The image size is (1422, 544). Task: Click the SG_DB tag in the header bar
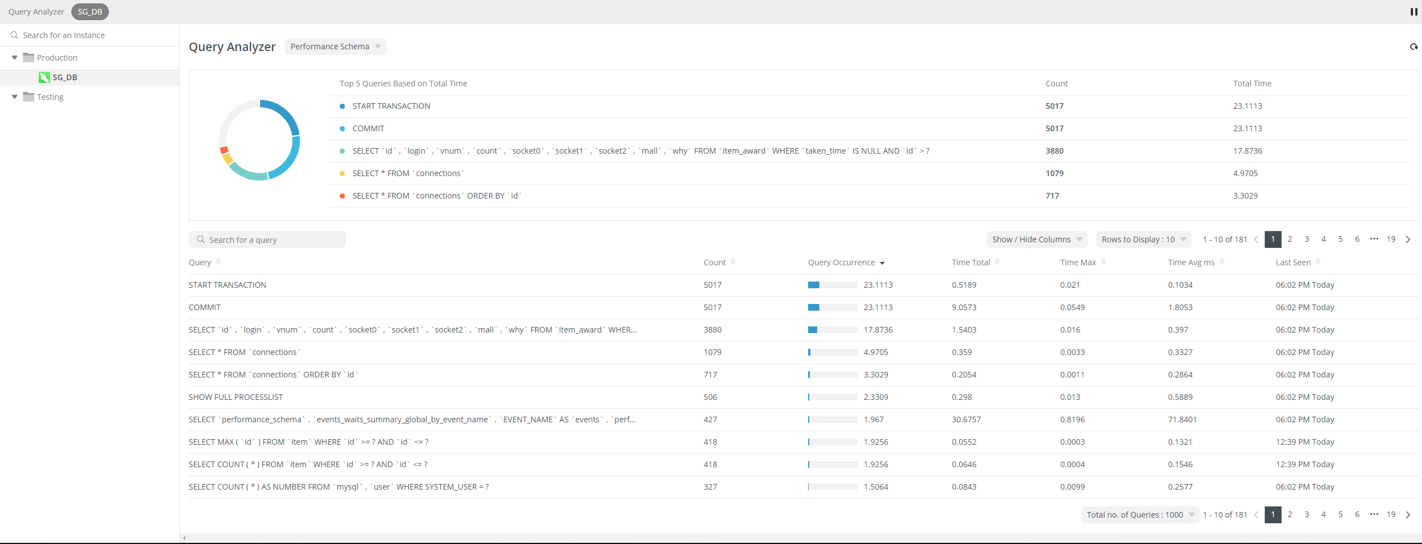90,11
